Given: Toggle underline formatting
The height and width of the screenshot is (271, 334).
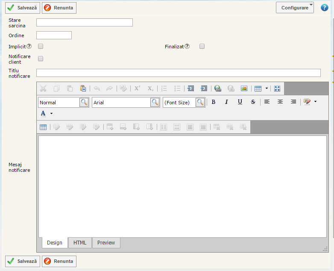Looking at the screenshot, I should click(240, 102).
